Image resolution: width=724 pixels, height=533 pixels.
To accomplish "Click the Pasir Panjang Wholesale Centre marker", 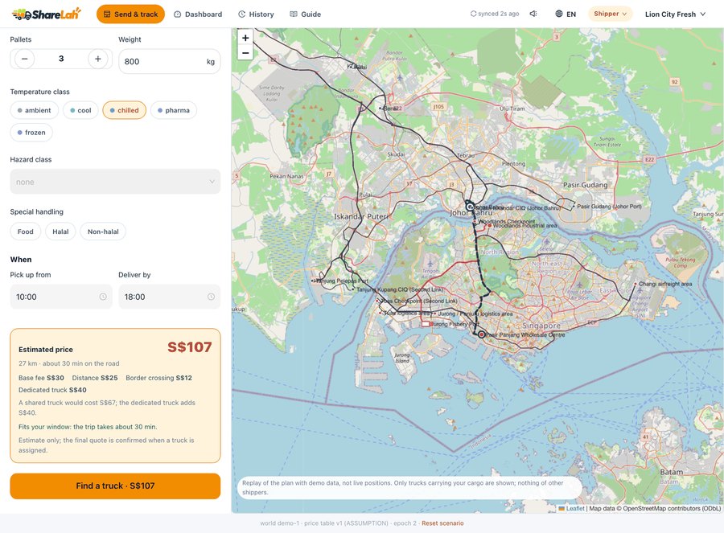I will pos(482,334).
